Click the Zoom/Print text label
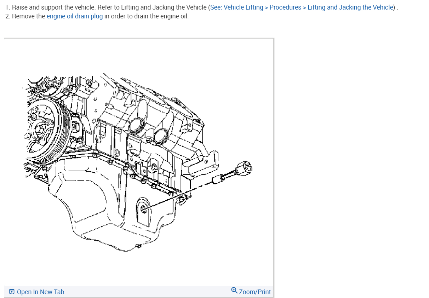This screenshot has width=429, height=298. tap(255, 292)
